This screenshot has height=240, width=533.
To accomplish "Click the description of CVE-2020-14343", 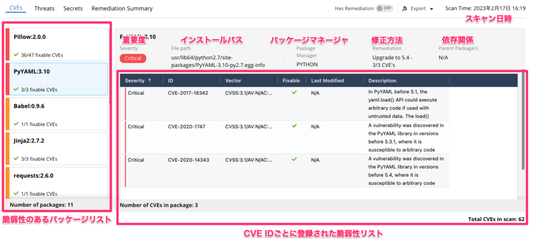I will point(406,171).
